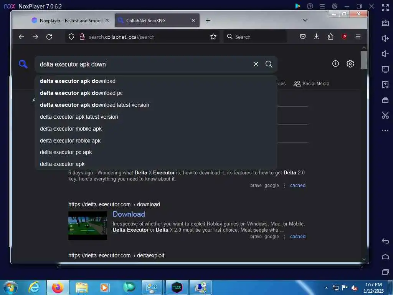Choose suggestion 'delta executor mobile apk'
Viewport: 393px width, 295px height.
[x=156, y=129]
